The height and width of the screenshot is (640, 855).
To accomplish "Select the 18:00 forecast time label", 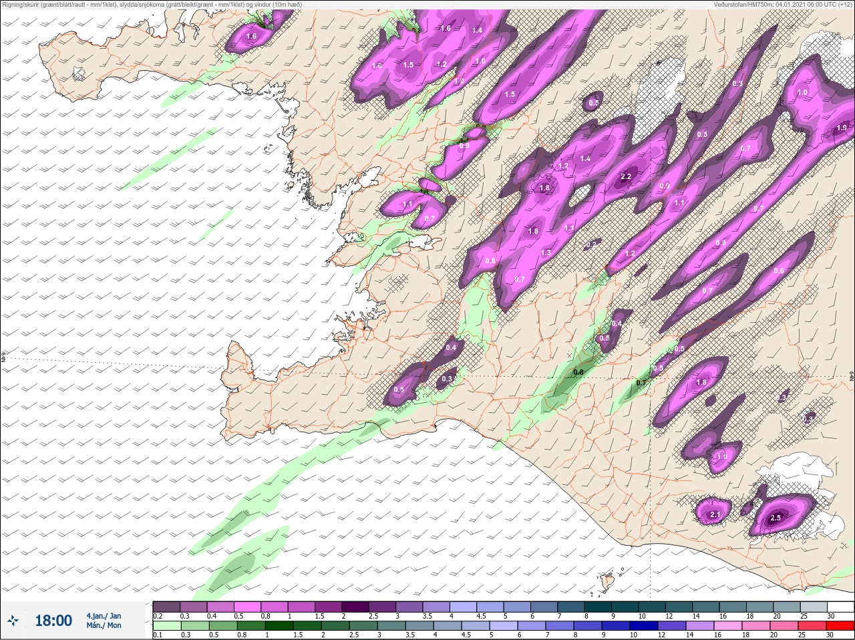I will (53, 621).
